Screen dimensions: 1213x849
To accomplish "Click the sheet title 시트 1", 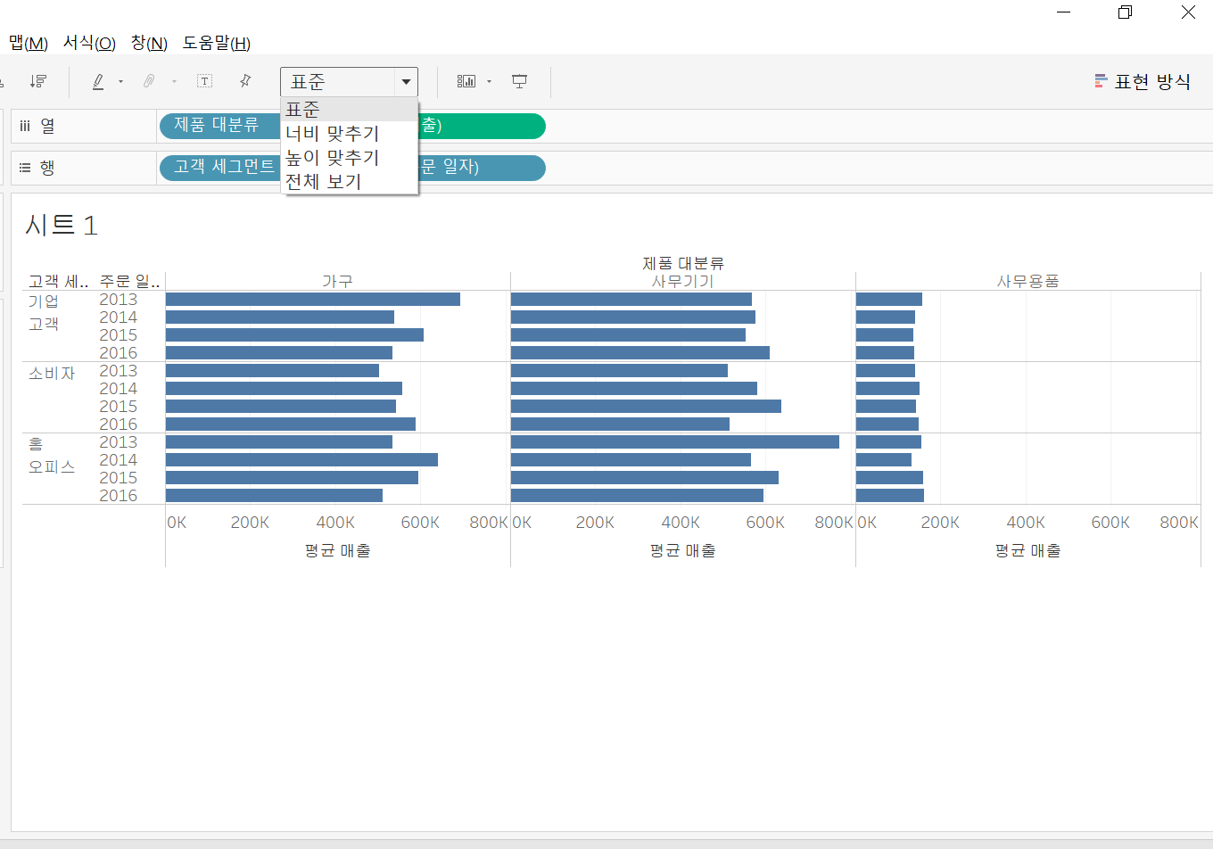I will (62, 225).
